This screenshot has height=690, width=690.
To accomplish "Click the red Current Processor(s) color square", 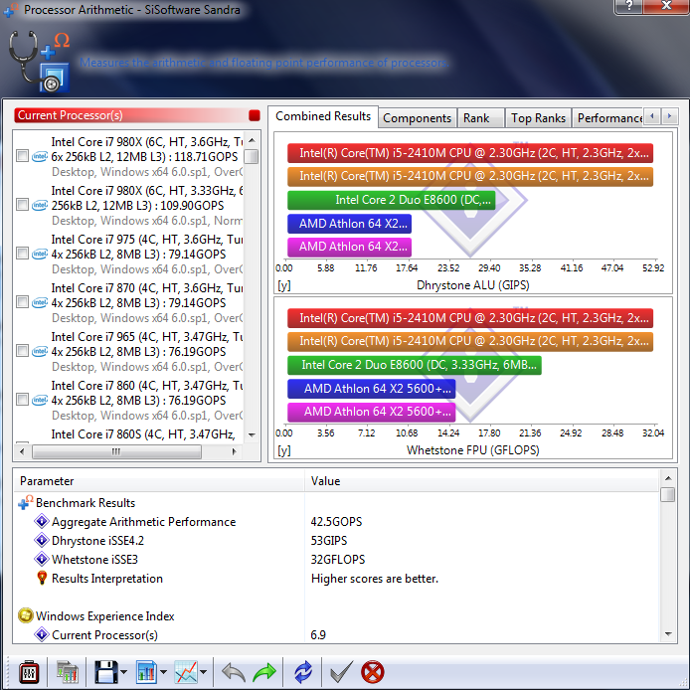I will (255, 115).
